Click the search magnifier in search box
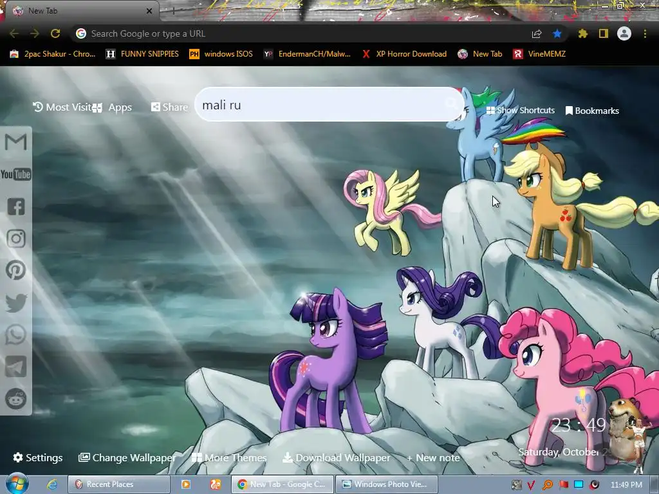 451,104
